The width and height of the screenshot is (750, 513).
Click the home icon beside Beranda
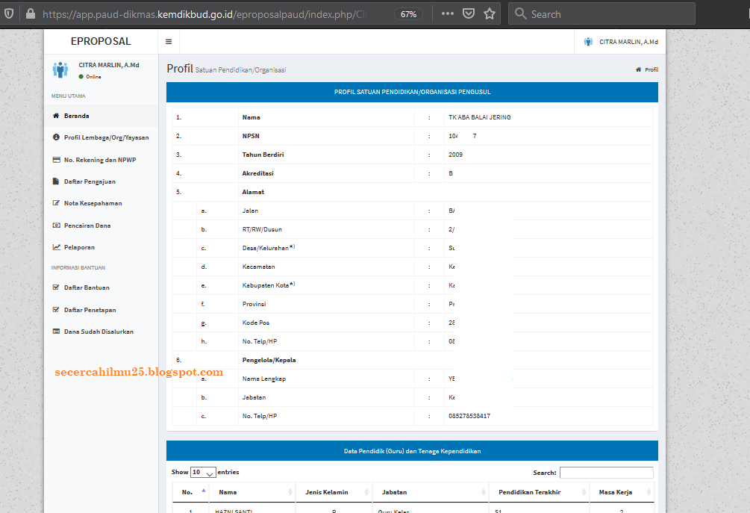tap(56, 116)
